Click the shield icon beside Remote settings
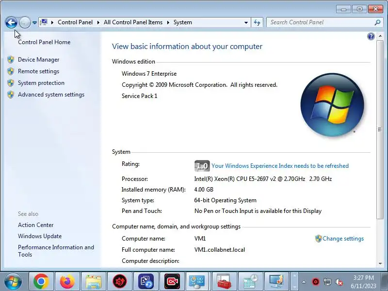Viewport: 388px width, 291px height. coord(11,71)
